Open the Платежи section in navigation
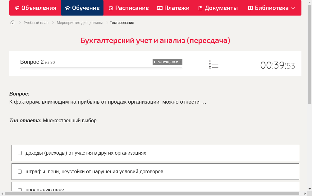 tap(173, 8)
